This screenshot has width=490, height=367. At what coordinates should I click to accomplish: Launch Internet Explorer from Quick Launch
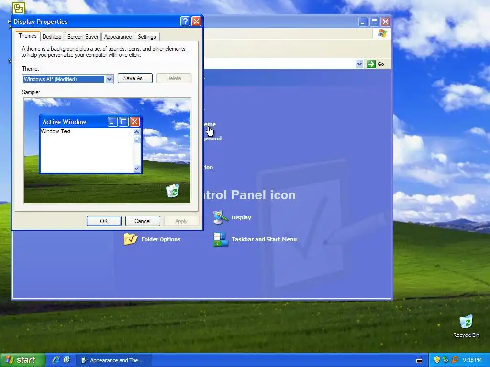(56, 360)
